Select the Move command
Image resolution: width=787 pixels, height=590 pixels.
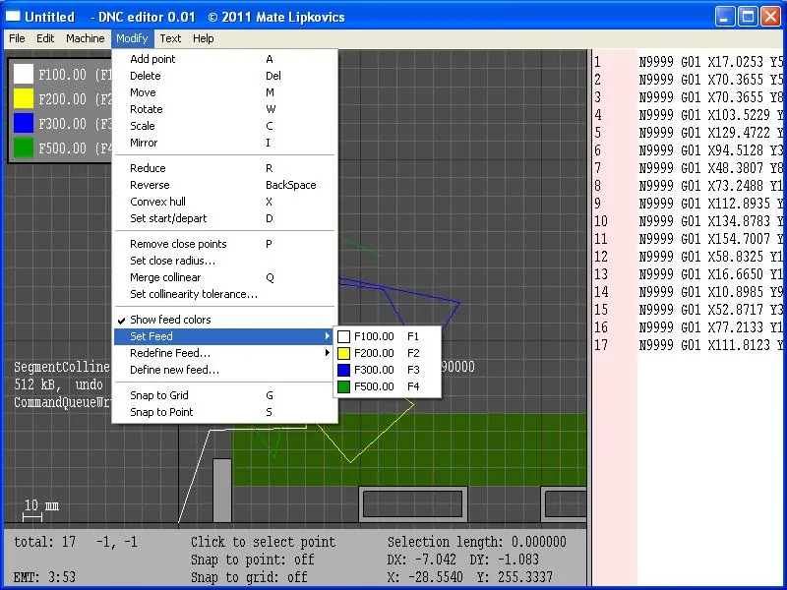click(x=225, y=92)
